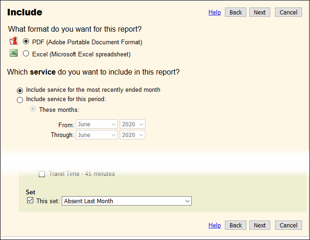Image resolution: width=310 pixels, height=240 pixels.
Task: Open the Through year dropdown
Action: pyautogui.click(x=132, y=135)
